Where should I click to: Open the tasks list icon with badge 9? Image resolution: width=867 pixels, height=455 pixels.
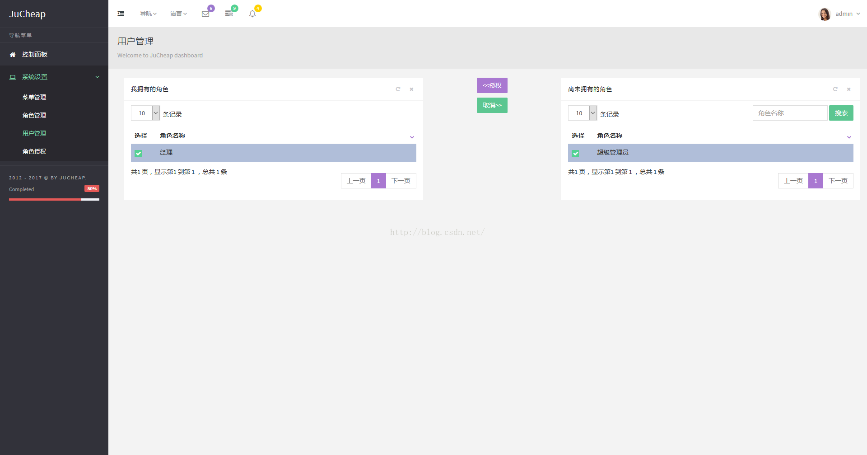[229, 14]
